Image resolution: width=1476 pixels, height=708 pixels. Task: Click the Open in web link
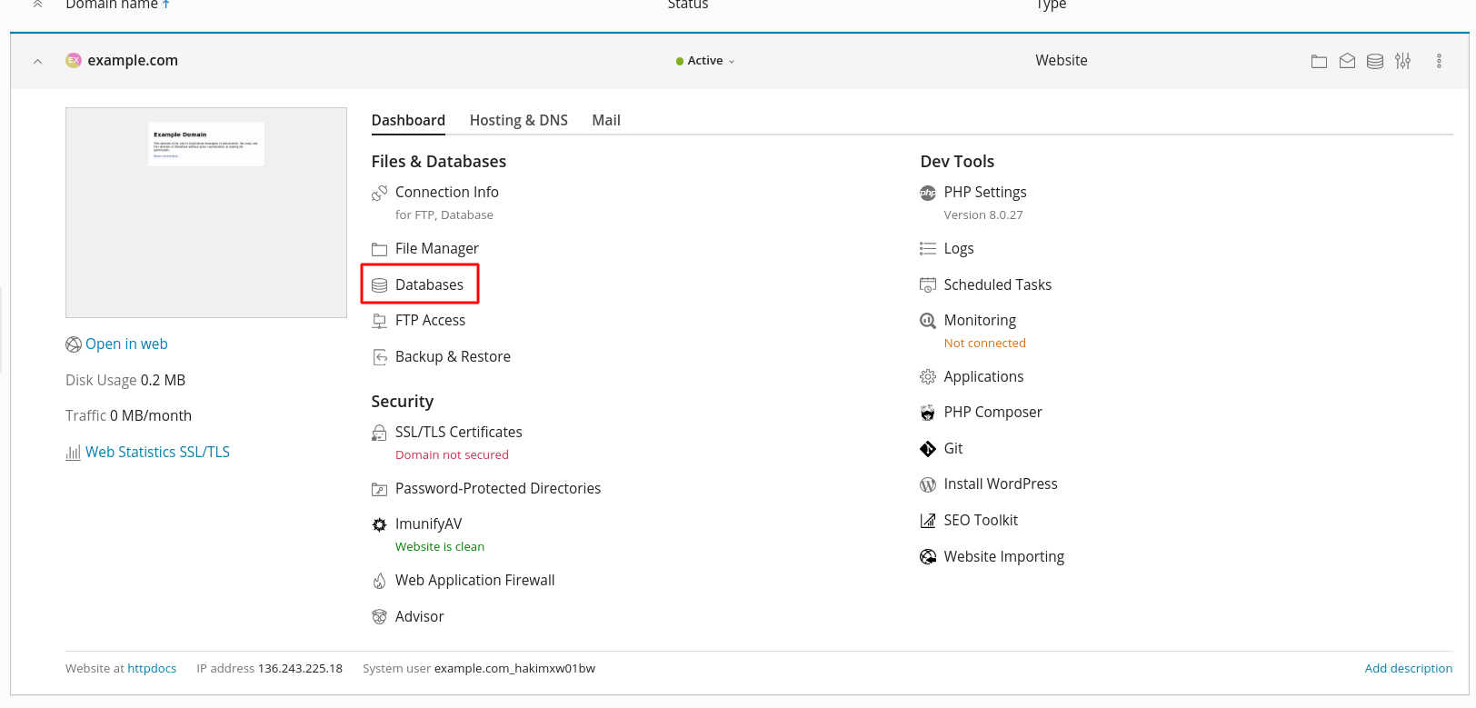[x=126, y=344]
